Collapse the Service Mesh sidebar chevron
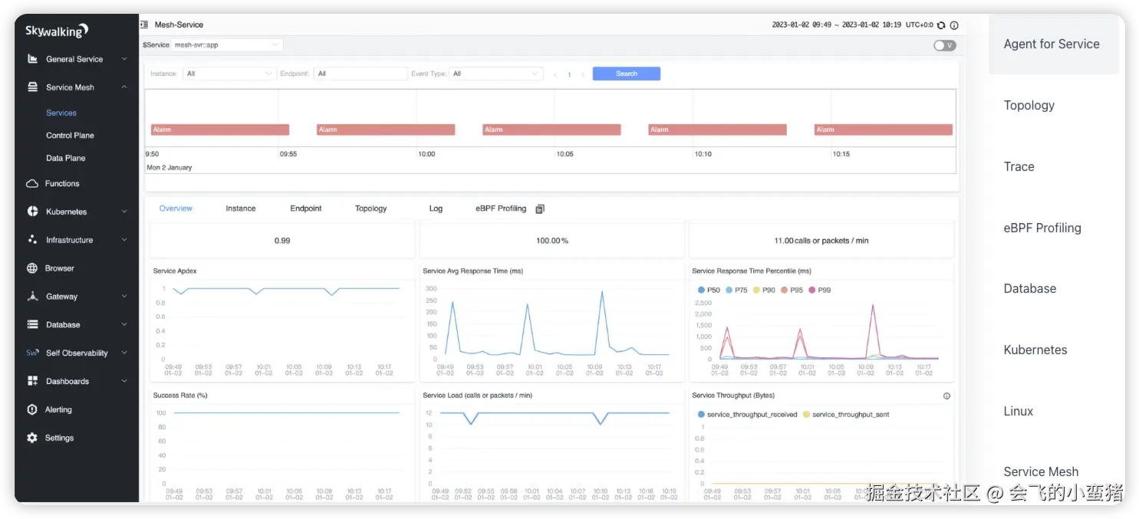The image size is (1139, 519). (x=124, y=87)
